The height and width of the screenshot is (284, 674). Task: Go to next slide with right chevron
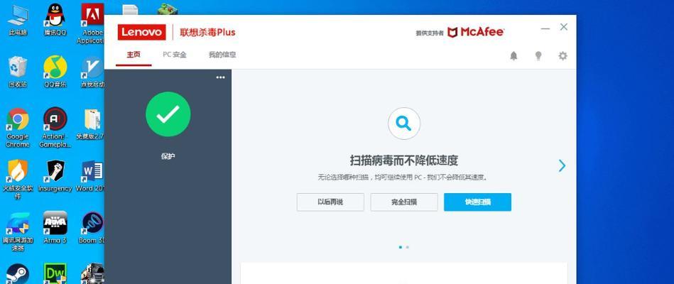pos(562,165)
